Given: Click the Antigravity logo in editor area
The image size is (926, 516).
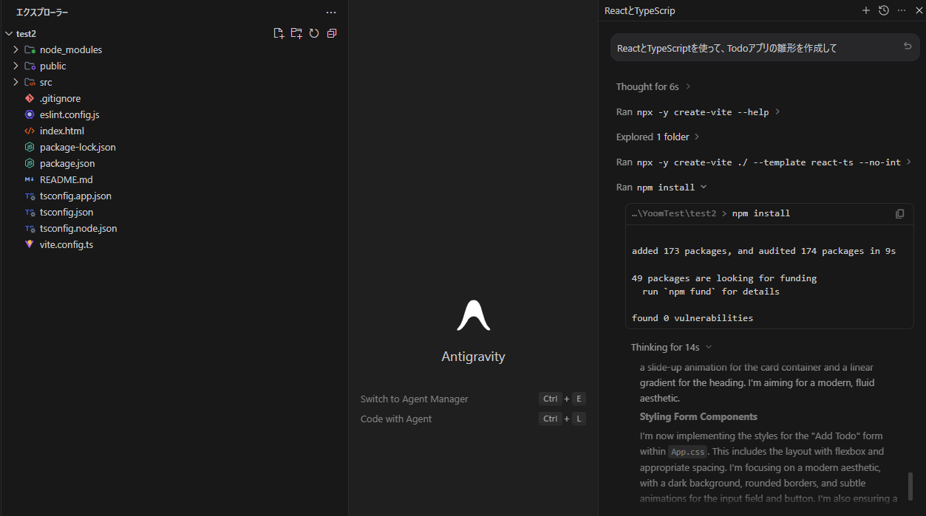Looking at the screenshot, I should coord(474,316).
